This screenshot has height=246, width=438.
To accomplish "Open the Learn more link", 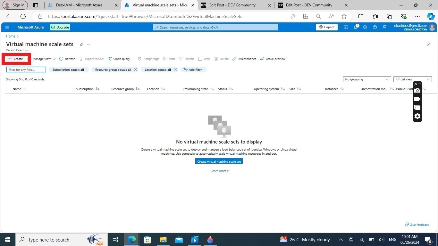I will coord(220,171).
